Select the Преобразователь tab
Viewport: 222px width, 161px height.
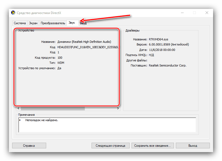pyautogui.click(x=53, y=23)
